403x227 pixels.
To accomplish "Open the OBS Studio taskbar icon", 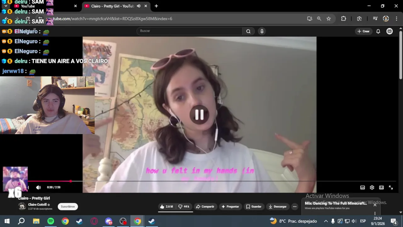I will point(123,221).
